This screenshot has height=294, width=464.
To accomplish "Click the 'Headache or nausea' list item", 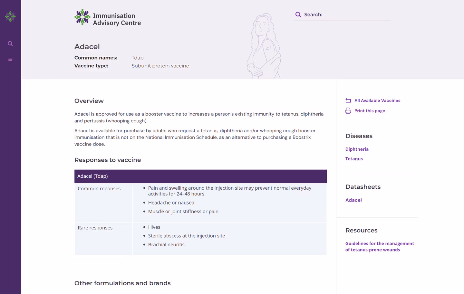I will click(x=171, y=203).
